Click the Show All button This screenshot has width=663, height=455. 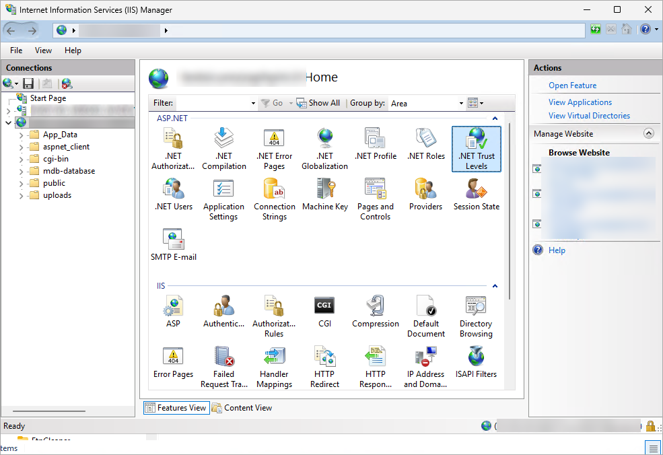coord(318,103)
